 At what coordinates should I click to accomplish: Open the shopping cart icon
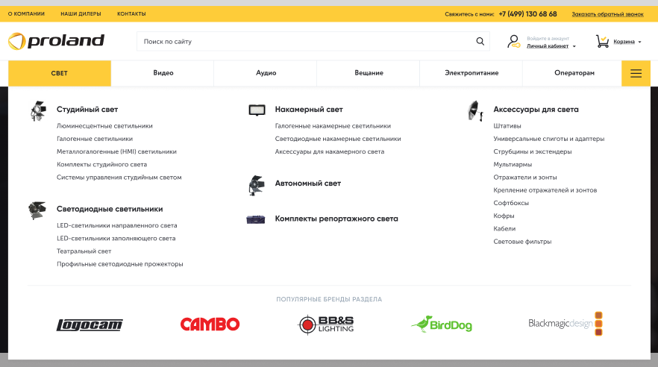(x=602, y=42)
